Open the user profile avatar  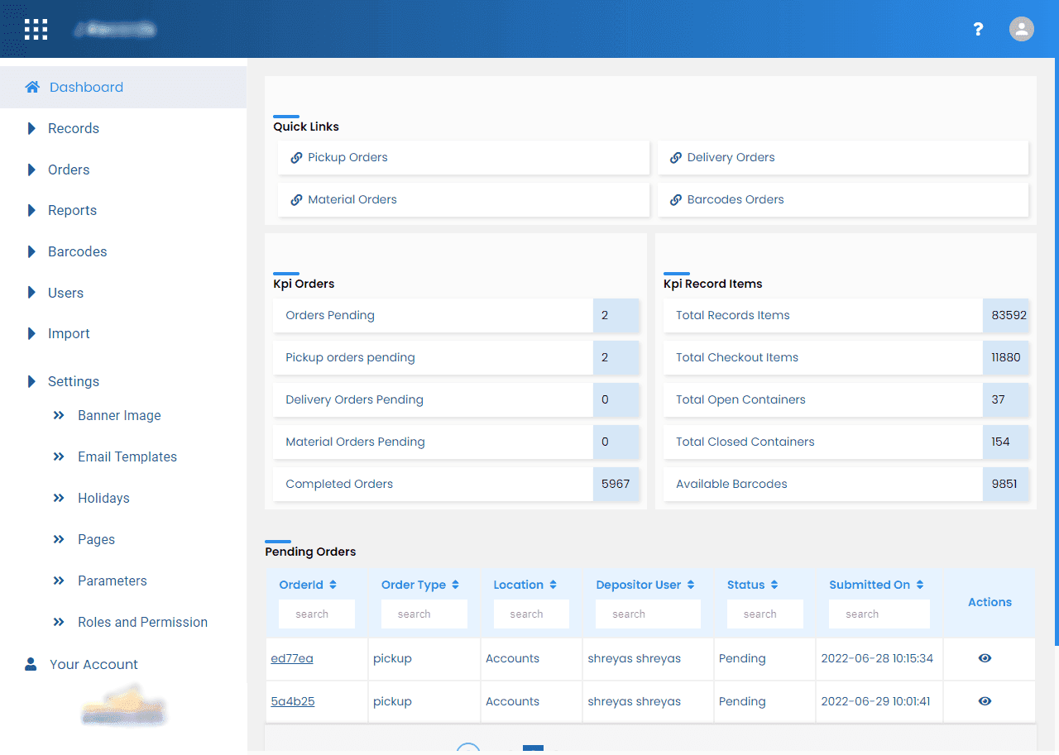coord(1022,29)
